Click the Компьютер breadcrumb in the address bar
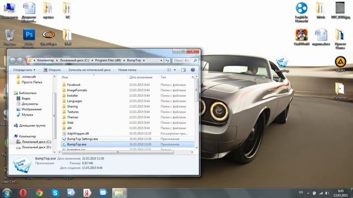The height and width of the screenshot is (198, 353). tap(45, 61)
